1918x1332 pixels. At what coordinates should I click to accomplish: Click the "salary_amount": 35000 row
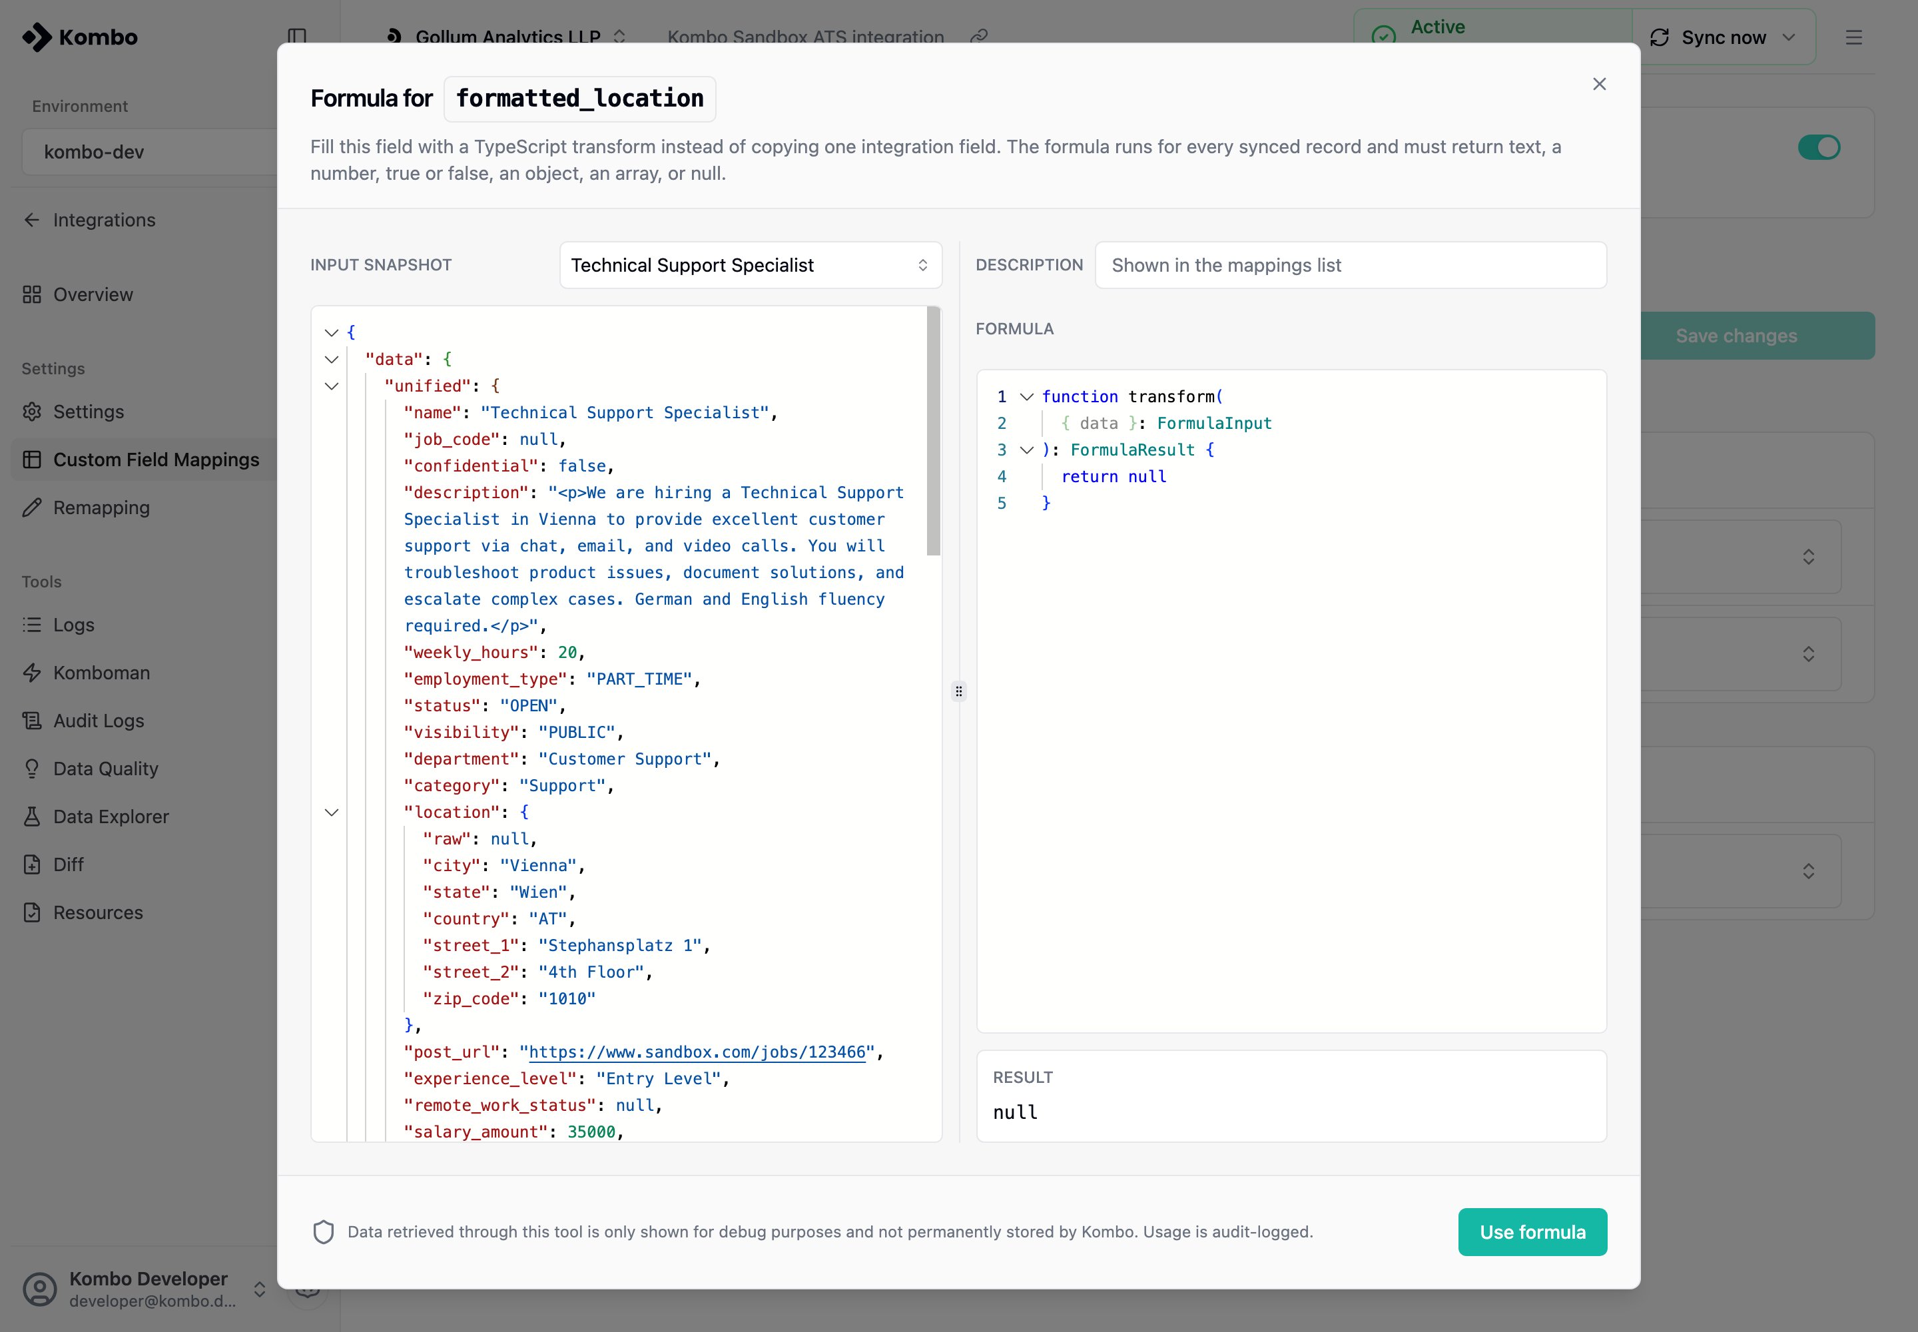513,1132
